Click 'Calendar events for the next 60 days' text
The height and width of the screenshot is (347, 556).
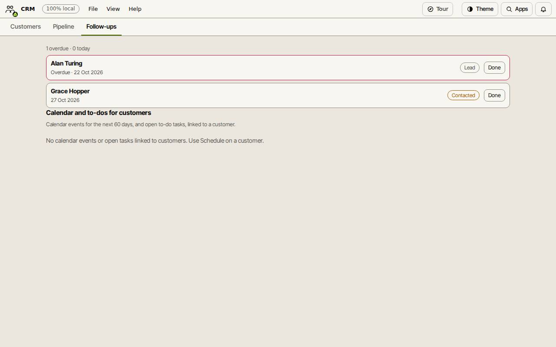(141, 124)
